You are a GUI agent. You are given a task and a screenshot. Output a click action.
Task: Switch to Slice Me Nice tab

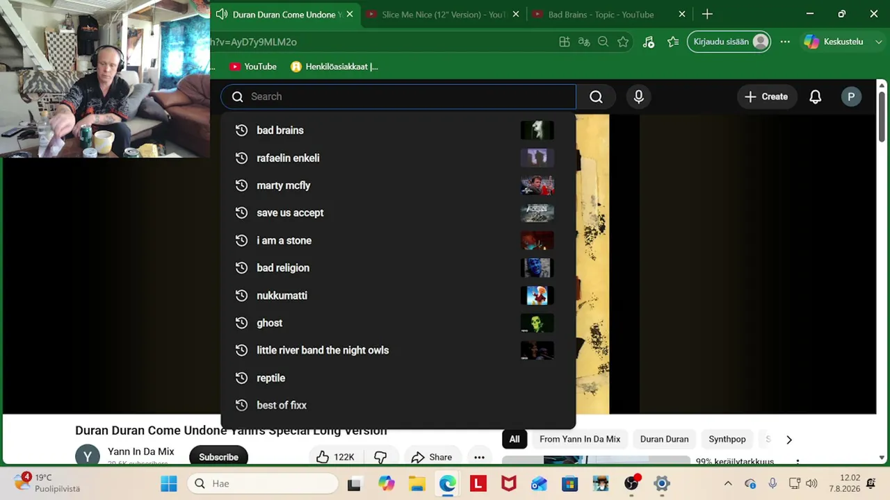[442, 15]
